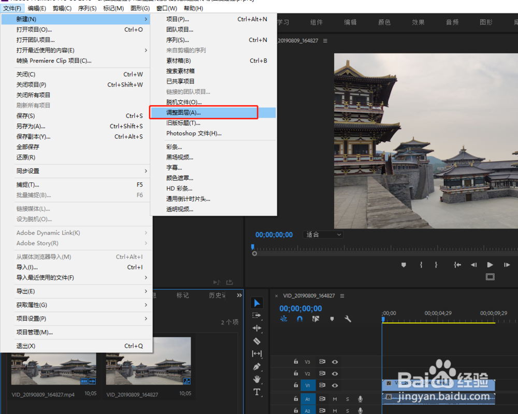Open timeline display settings wrench
The image size is (518, 414).
point(348,319)
